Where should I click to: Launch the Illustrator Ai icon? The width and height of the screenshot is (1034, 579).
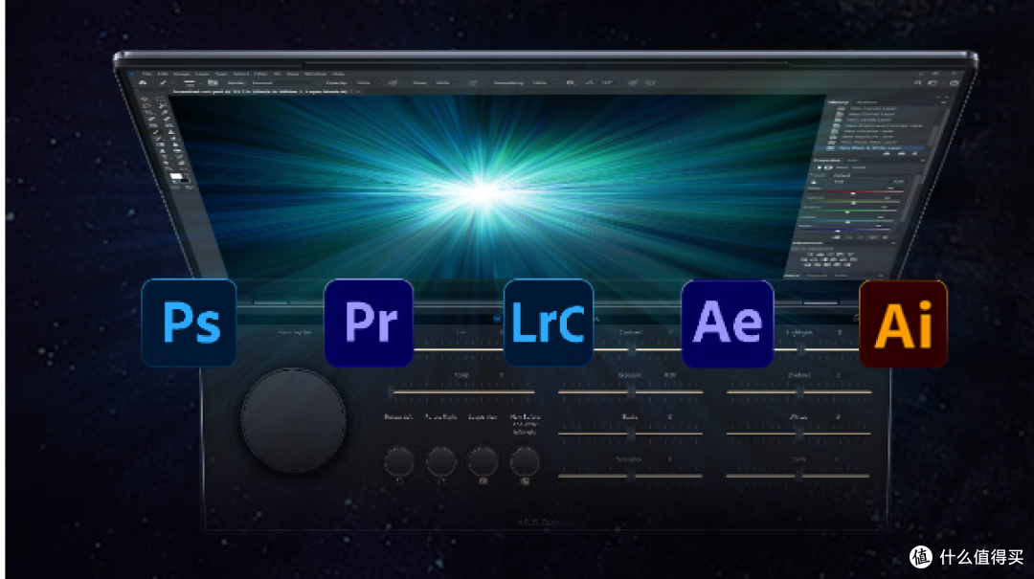(904, 323)
